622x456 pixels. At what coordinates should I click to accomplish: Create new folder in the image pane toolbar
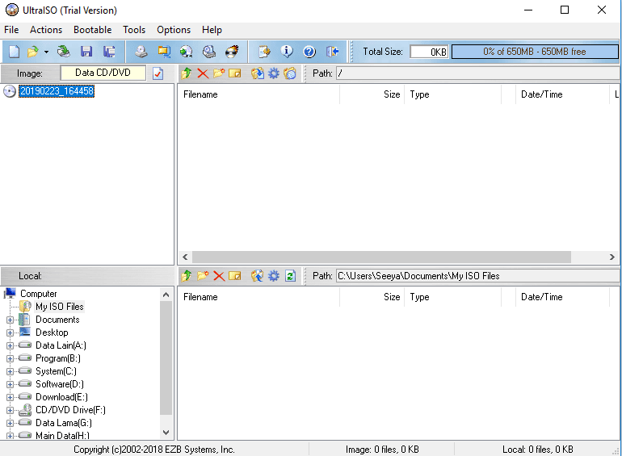pyautogui.click(x=219, y=73)
